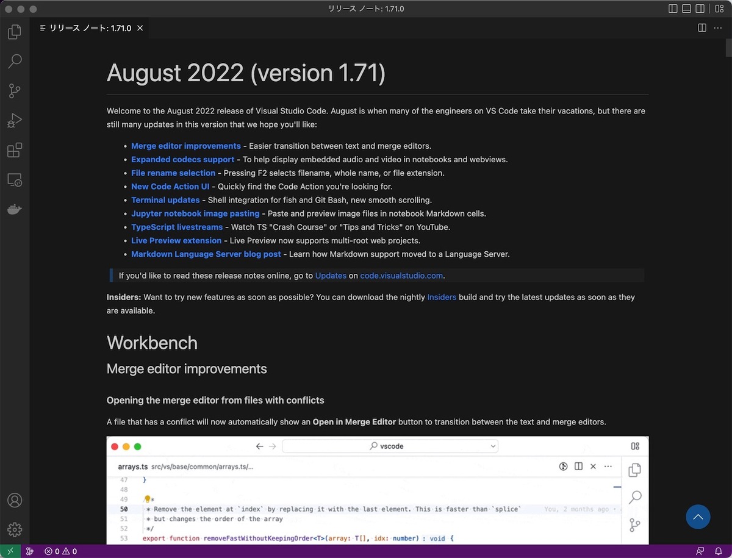The height and width of the screenshot is (558, 732).
Task: Split the editor to the right
Action: click(x=702, y=28)
